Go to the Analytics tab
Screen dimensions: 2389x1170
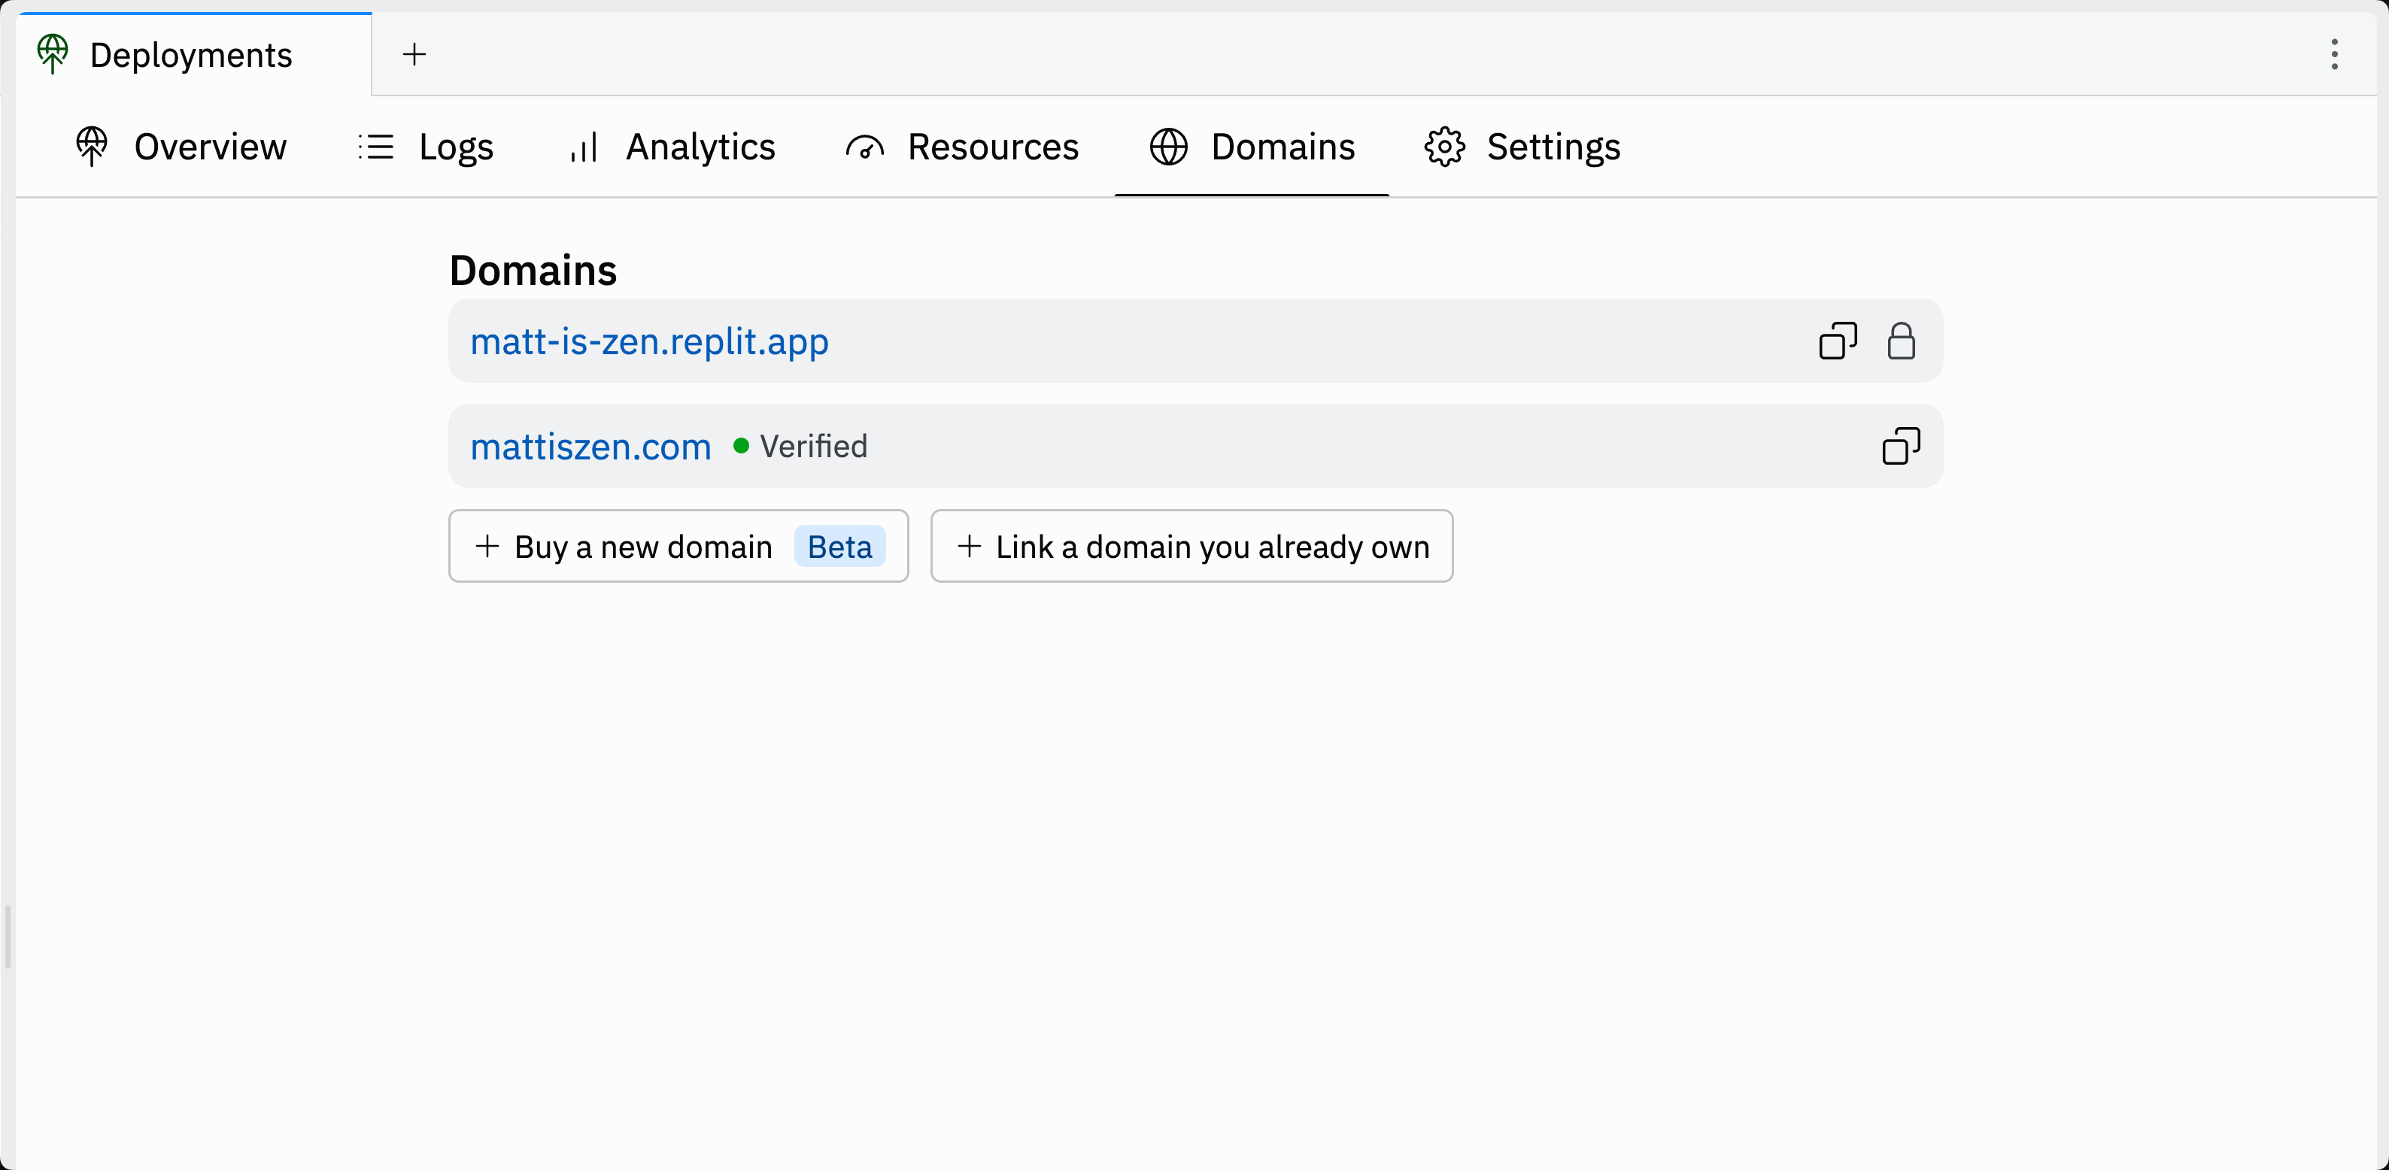tap(700, 147)
